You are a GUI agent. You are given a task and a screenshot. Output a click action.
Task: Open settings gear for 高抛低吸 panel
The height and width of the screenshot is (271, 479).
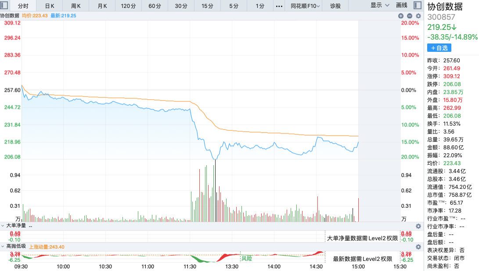[x=418, y=246]
